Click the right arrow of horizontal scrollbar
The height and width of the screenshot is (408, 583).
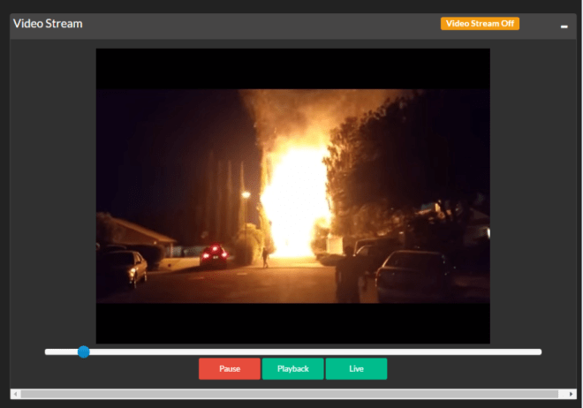(x=572, y=394)
